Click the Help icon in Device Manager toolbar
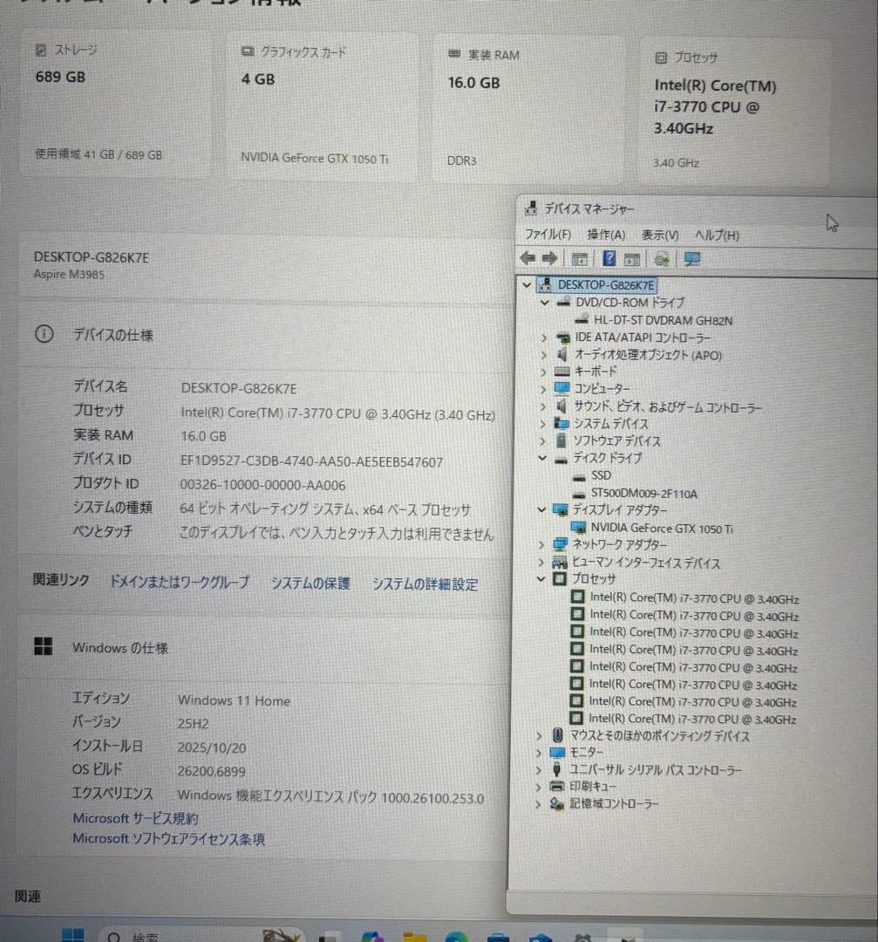878x942 pixels. (609, 258)
